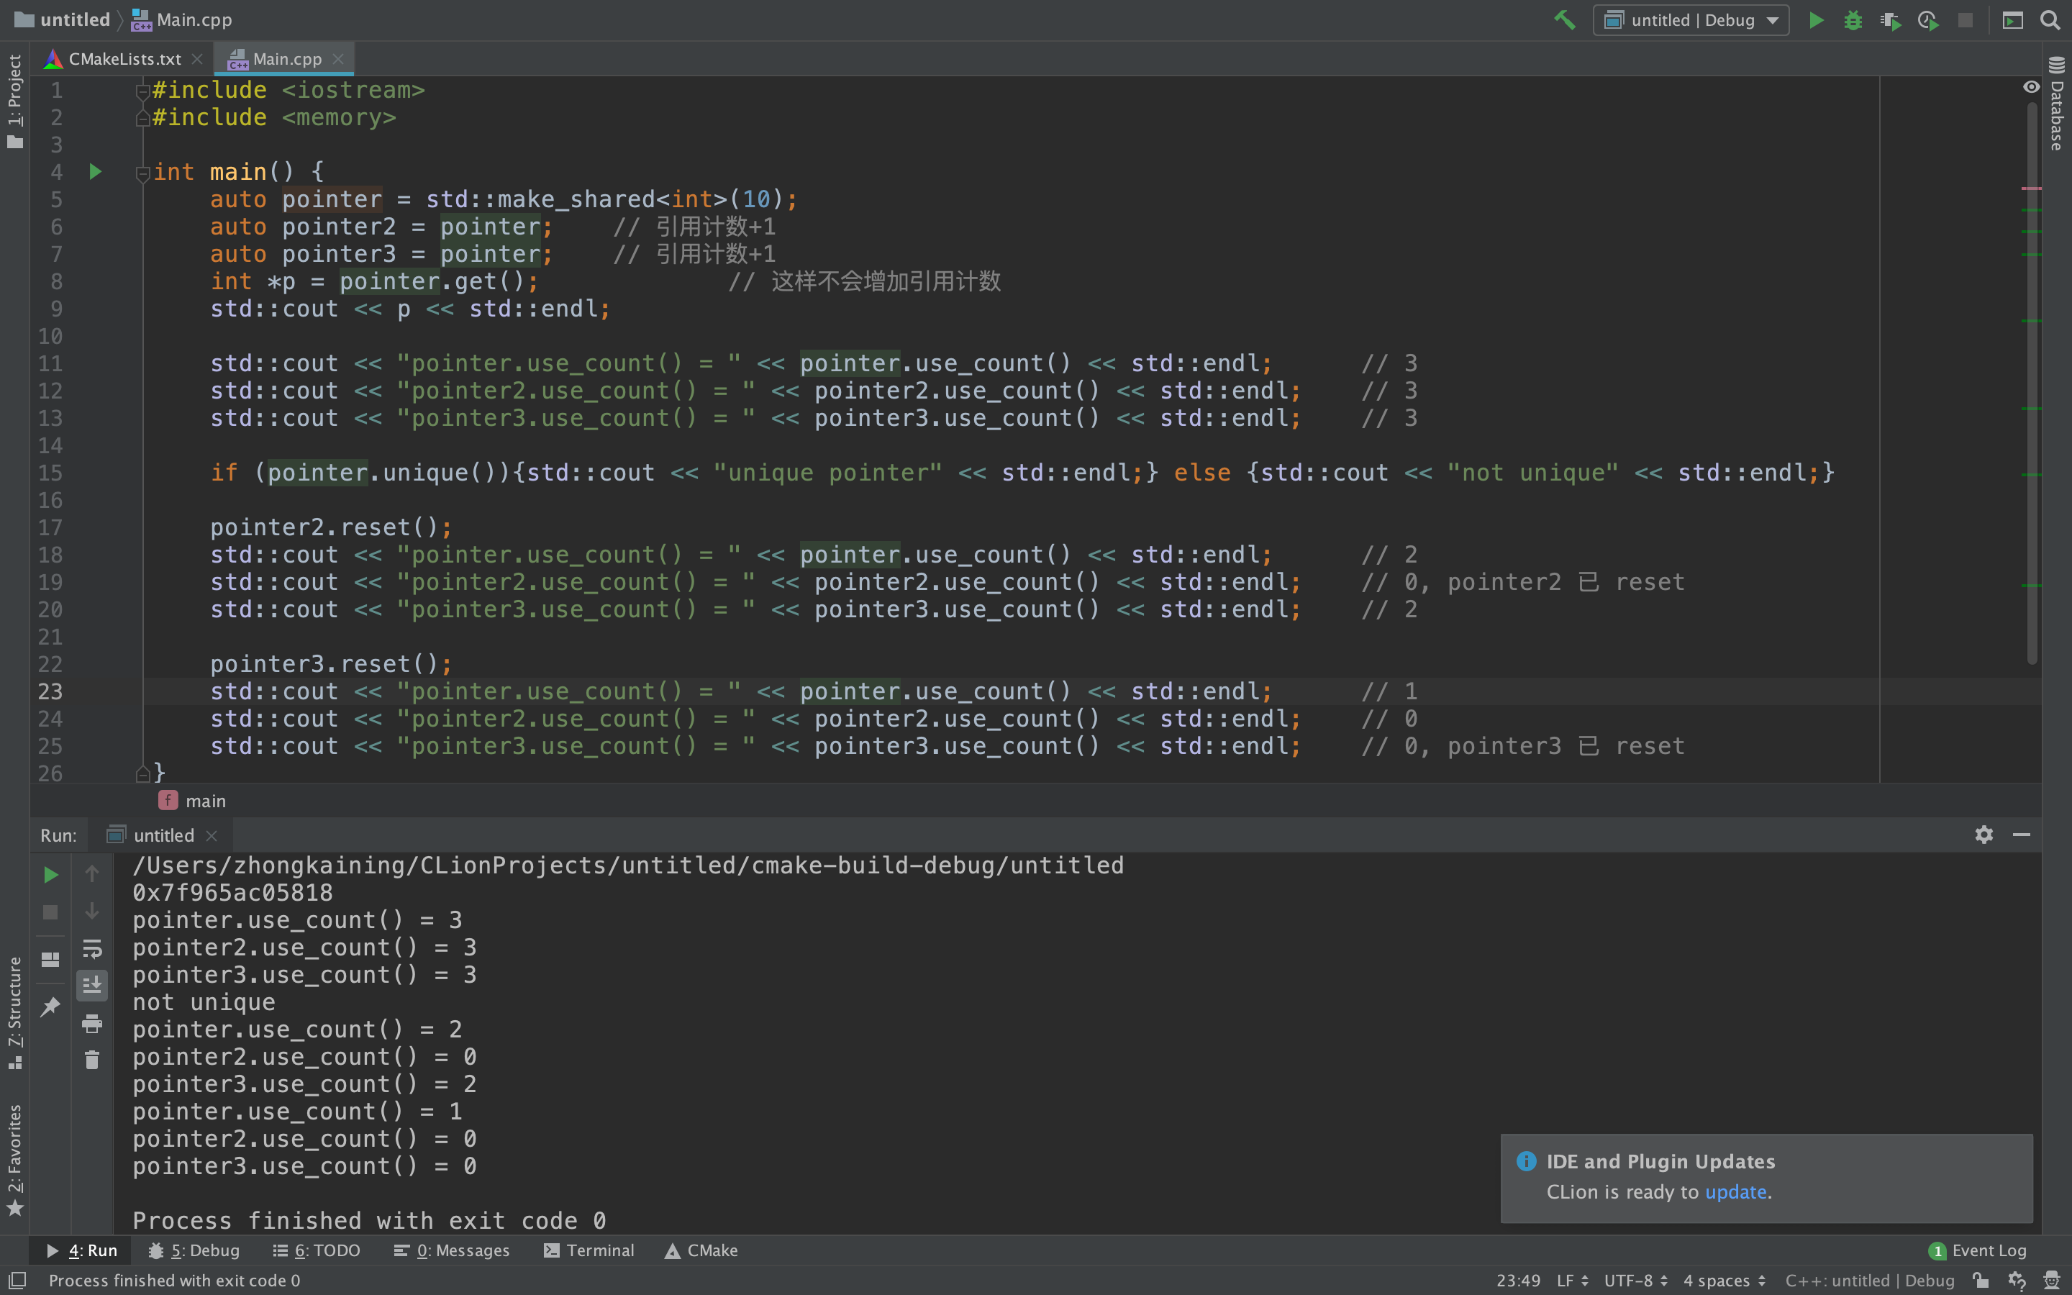Start debugging with the bug icon
2072x1295 pixels.
[1853, 19]
